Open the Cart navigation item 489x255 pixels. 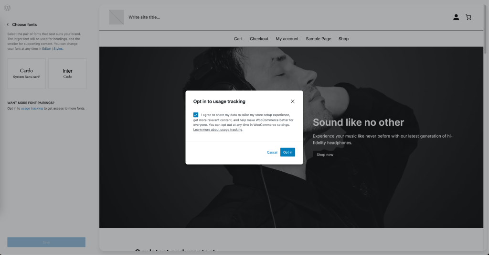[238, 39]
